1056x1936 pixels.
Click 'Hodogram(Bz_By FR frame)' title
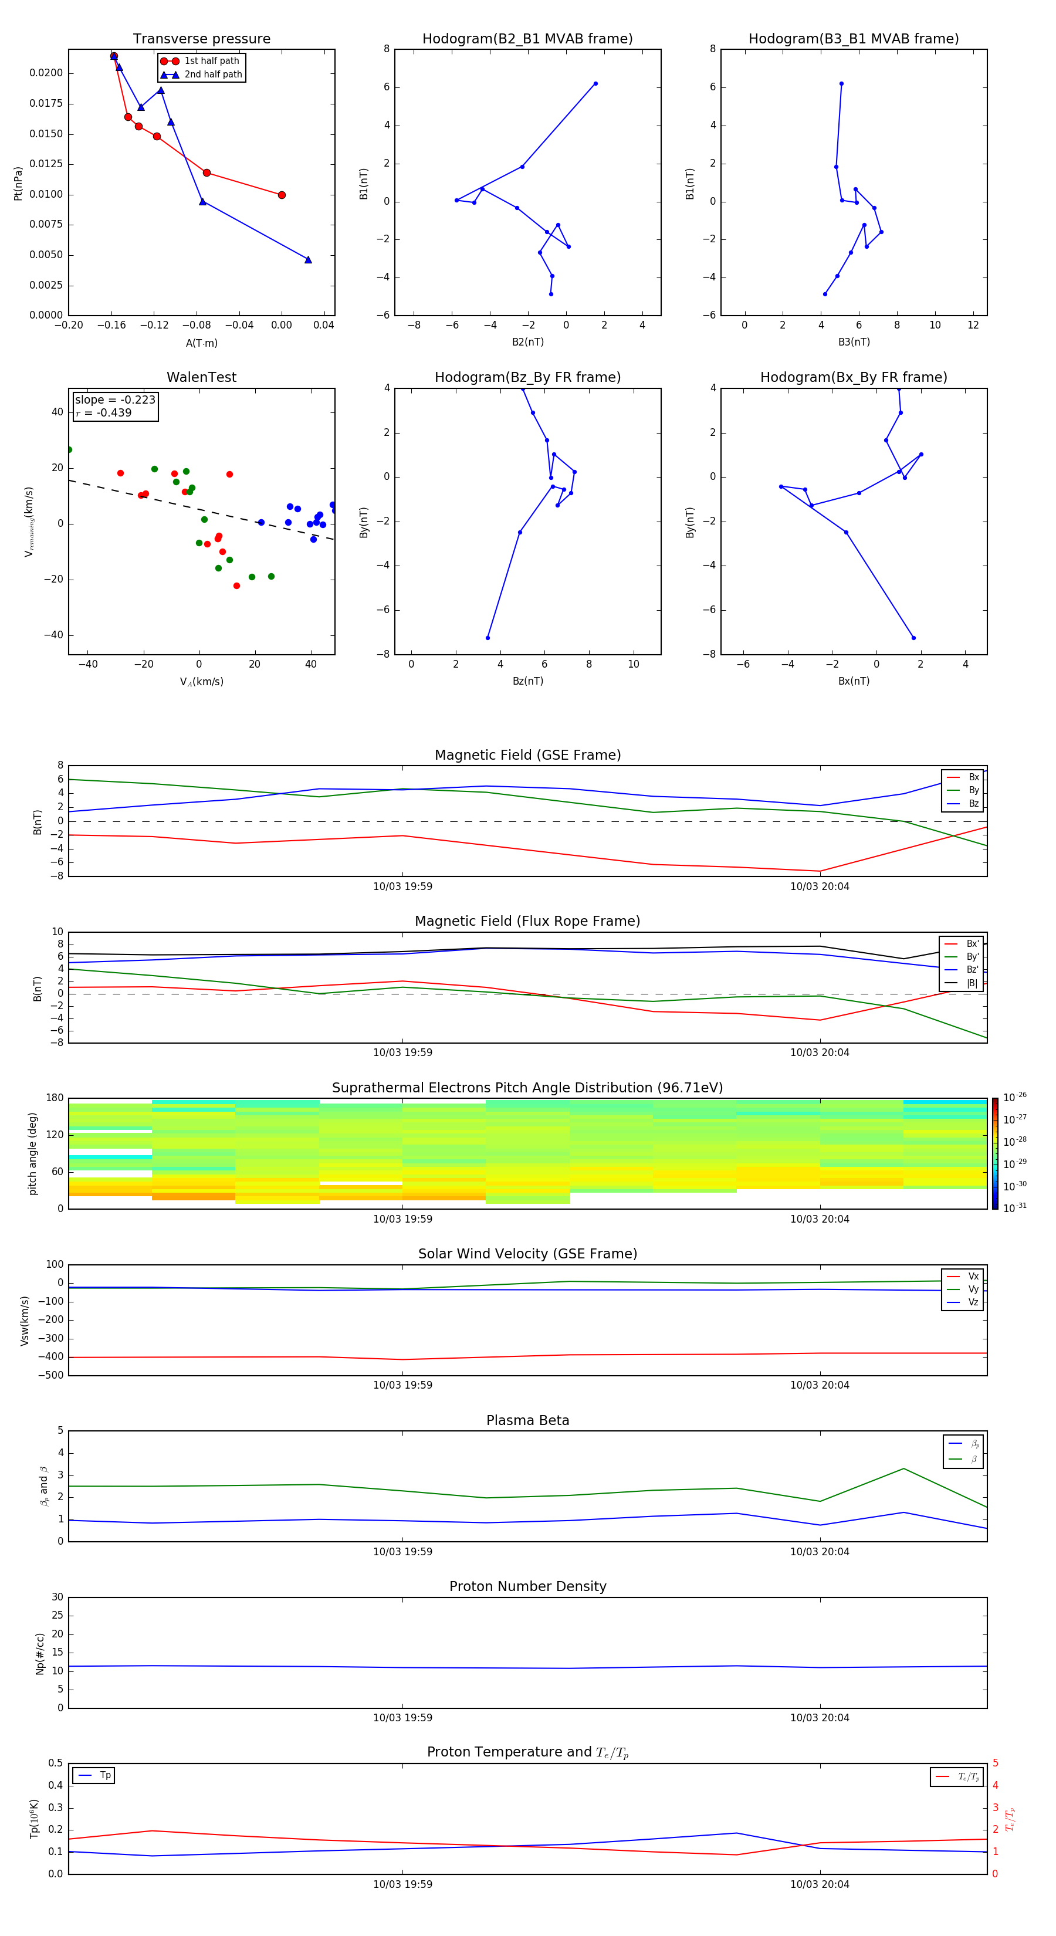(527, 377)
